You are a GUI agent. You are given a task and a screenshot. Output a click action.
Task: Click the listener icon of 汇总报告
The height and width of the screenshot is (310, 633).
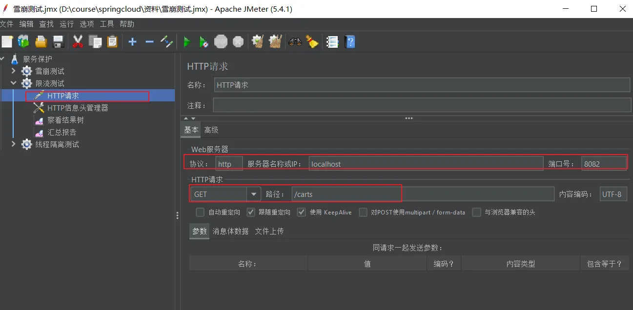coord(39,132)
